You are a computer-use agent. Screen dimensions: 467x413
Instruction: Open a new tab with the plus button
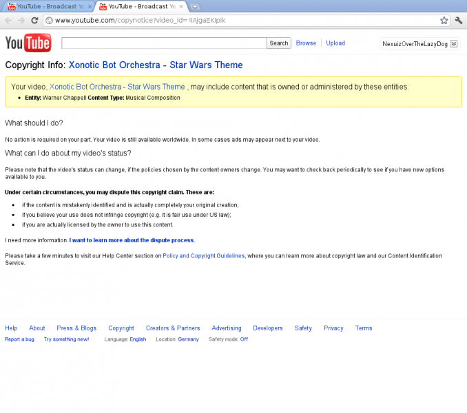(195, 7)
